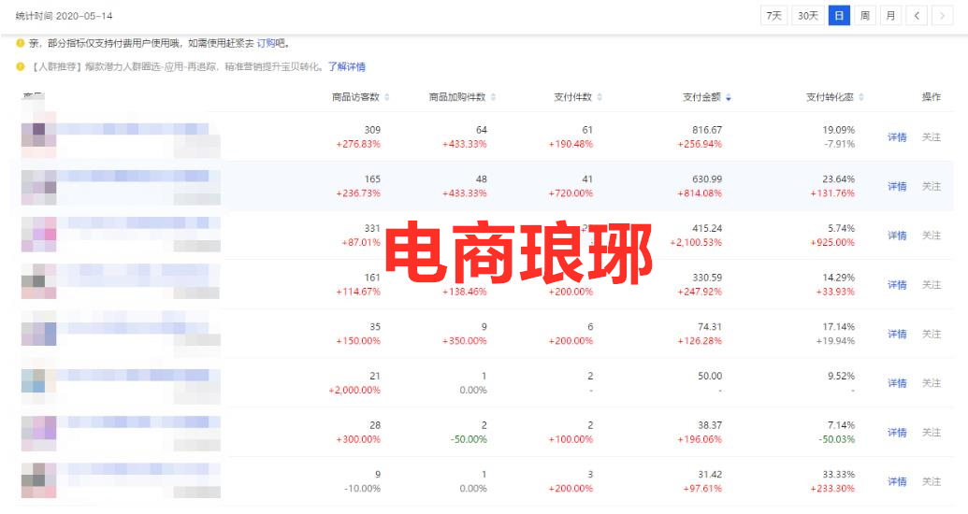Image resolution: width=968 pixels, height=514 pixels.
Task: Click 关注 for the 630.99 row
Action: (931, 186)
